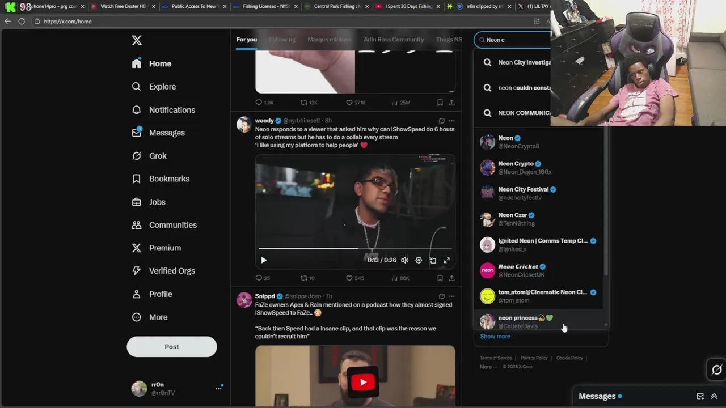Open Snippd post more options ellipsis
This screenshot has width=726, height=408.
pos(451,296)
